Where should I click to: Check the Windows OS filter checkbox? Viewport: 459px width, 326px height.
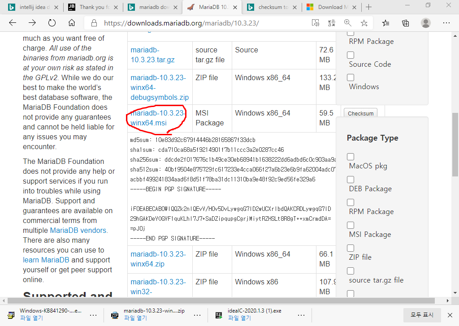pos(351,77)
